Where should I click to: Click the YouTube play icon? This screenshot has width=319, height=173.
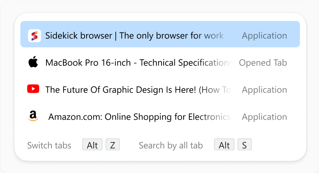33,89
